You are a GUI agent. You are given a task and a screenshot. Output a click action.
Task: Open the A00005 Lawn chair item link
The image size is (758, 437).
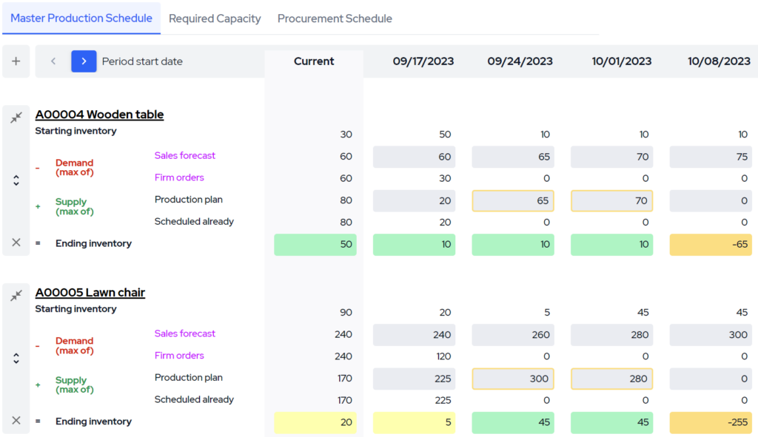pyautogui.click(x=90, y=293)
